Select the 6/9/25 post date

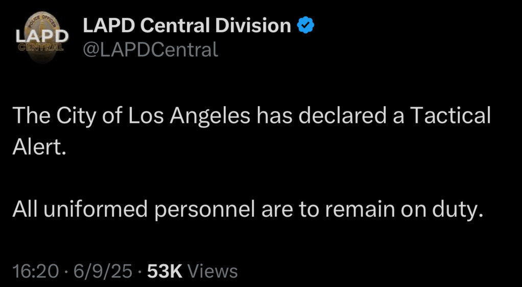point(103,271)
